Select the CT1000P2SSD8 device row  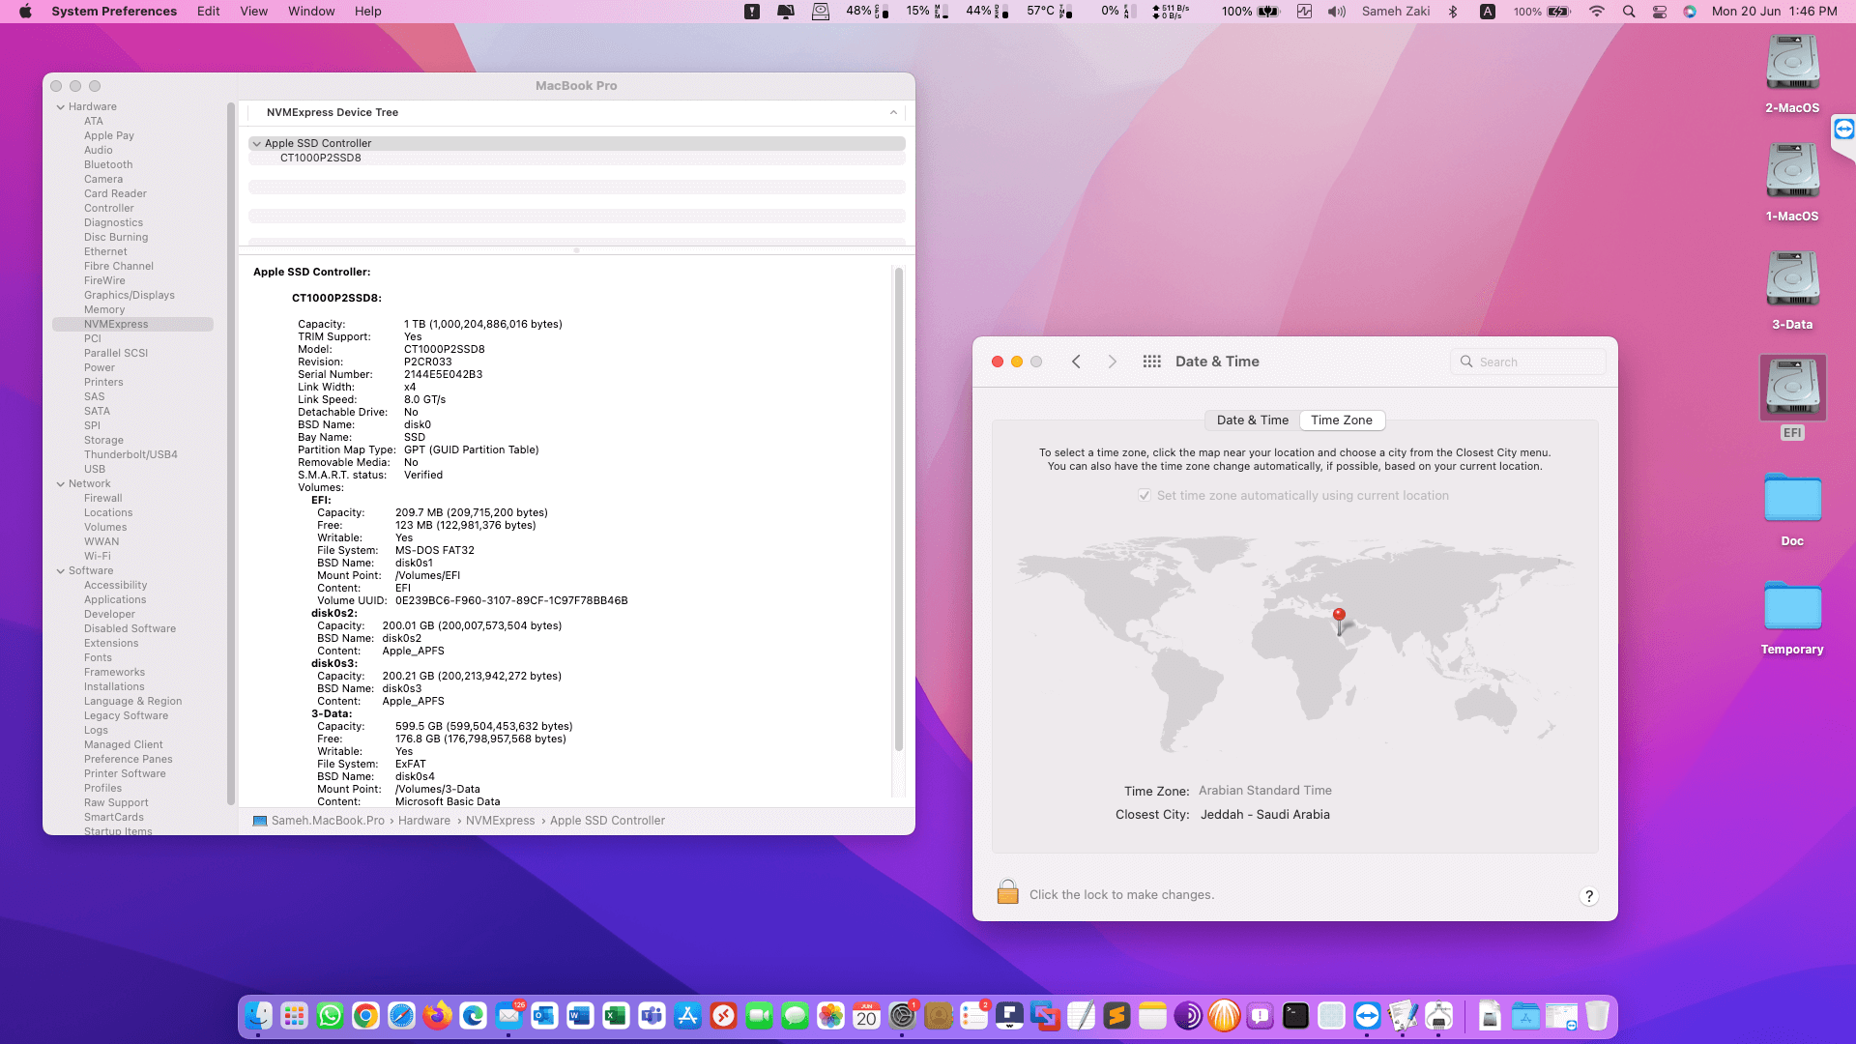pyautogui.click(x=577, y=159)
